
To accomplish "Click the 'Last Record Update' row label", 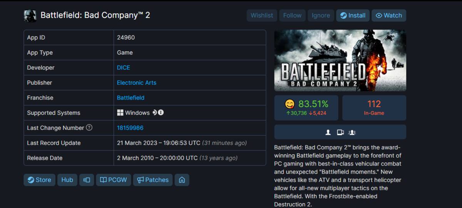I will [x=54, y=143].
